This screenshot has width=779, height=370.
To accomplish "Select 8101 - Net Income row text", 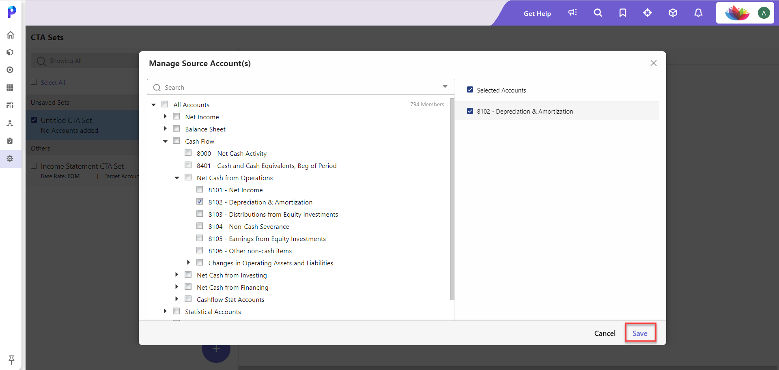I will point(235,190).
